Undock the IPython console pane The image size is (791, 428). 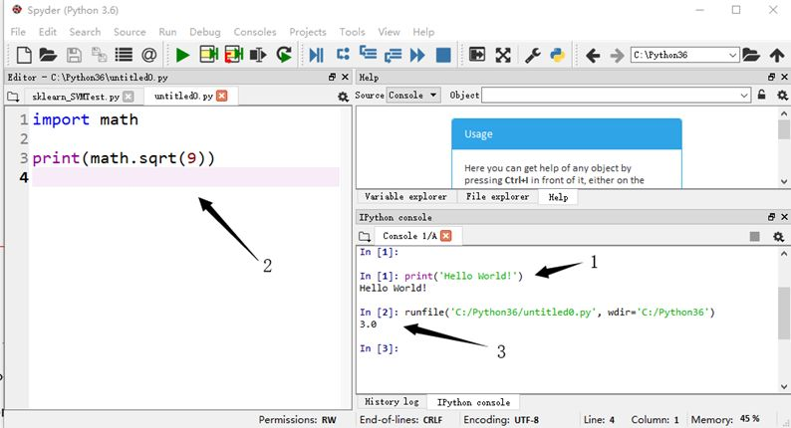tap(771, 217)
